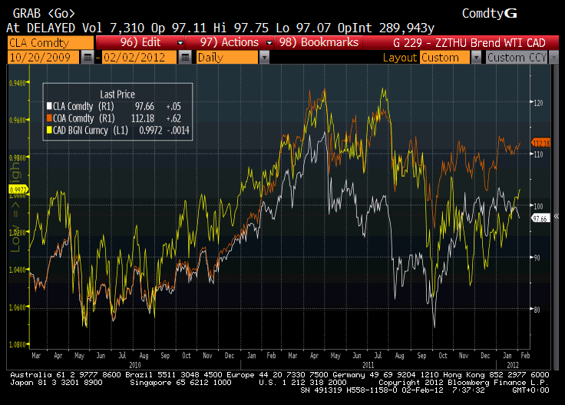Click the GRAB <Go> command text
The image size is (565, 405).
click(44, 14)
